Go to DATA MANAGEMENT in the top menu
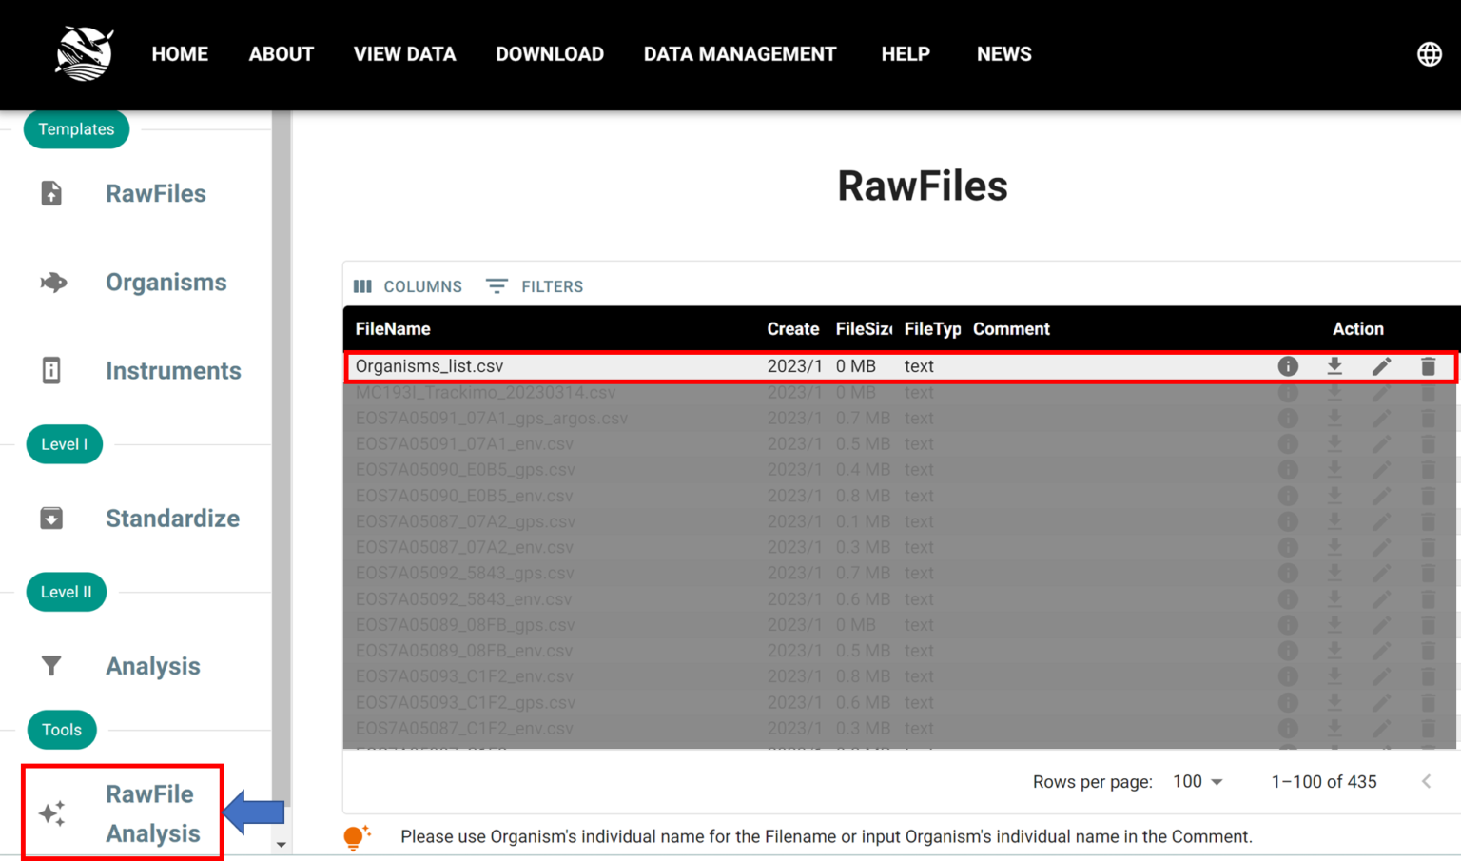1461x861 pixels. [x=740, y=54]
